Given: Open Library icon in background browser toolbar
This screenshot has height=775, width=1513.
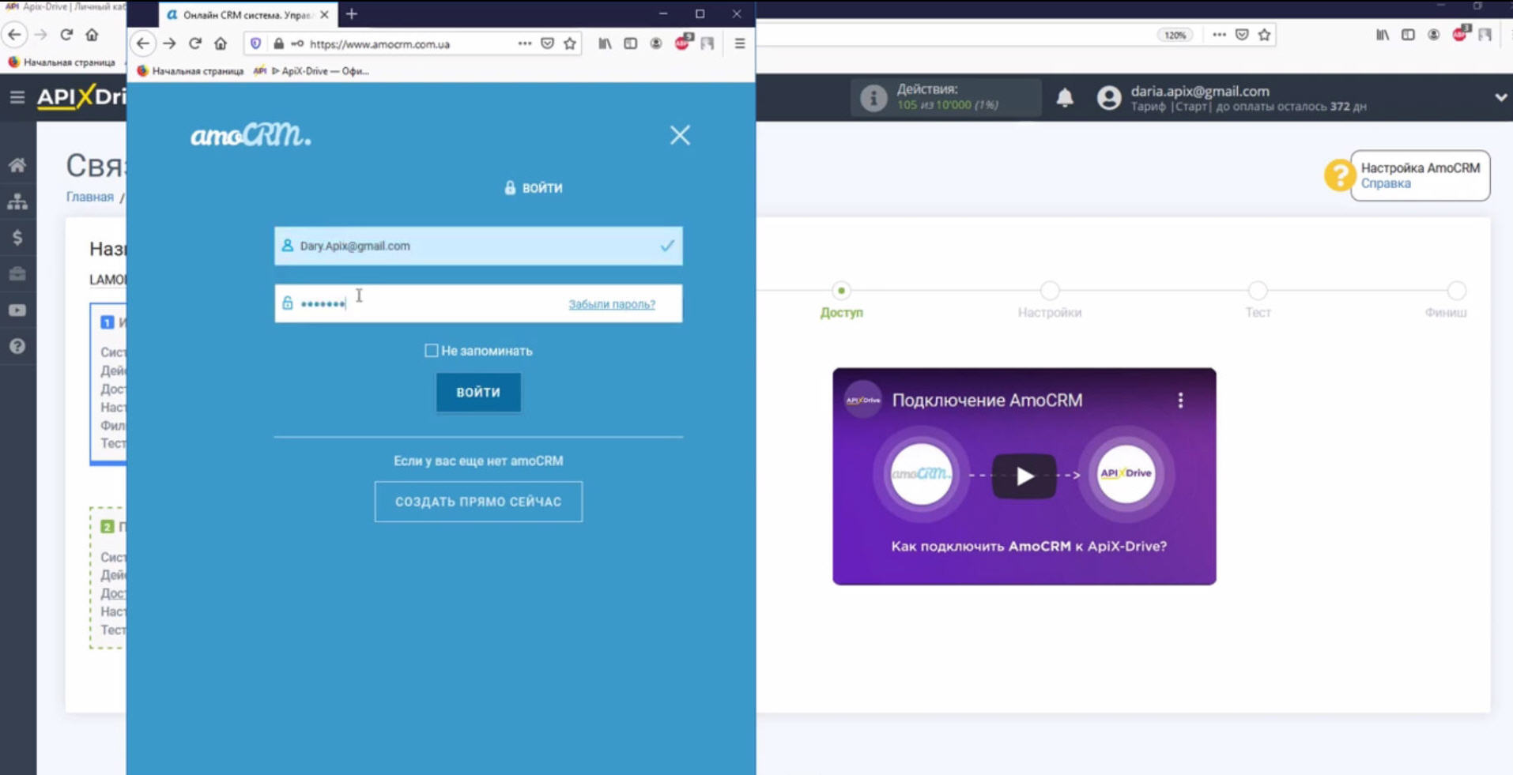Looking at the screenshot, I should coord(1383,35).
